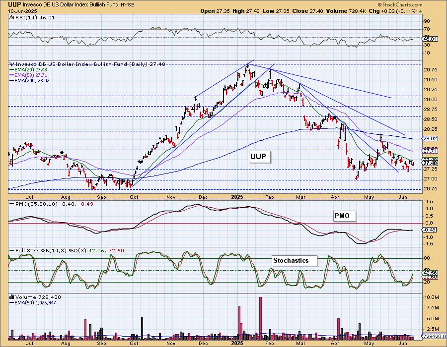Click the High 27.43 value

pyautogui.click(x=246, y=11)
